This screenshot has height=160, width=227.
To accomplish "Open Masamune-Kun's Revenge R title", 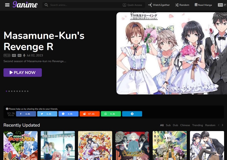I will click(x=44, y=41).
